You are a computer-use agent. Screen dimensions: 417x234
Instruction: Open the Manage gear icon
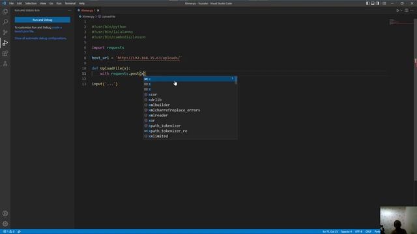click(5, 224)
